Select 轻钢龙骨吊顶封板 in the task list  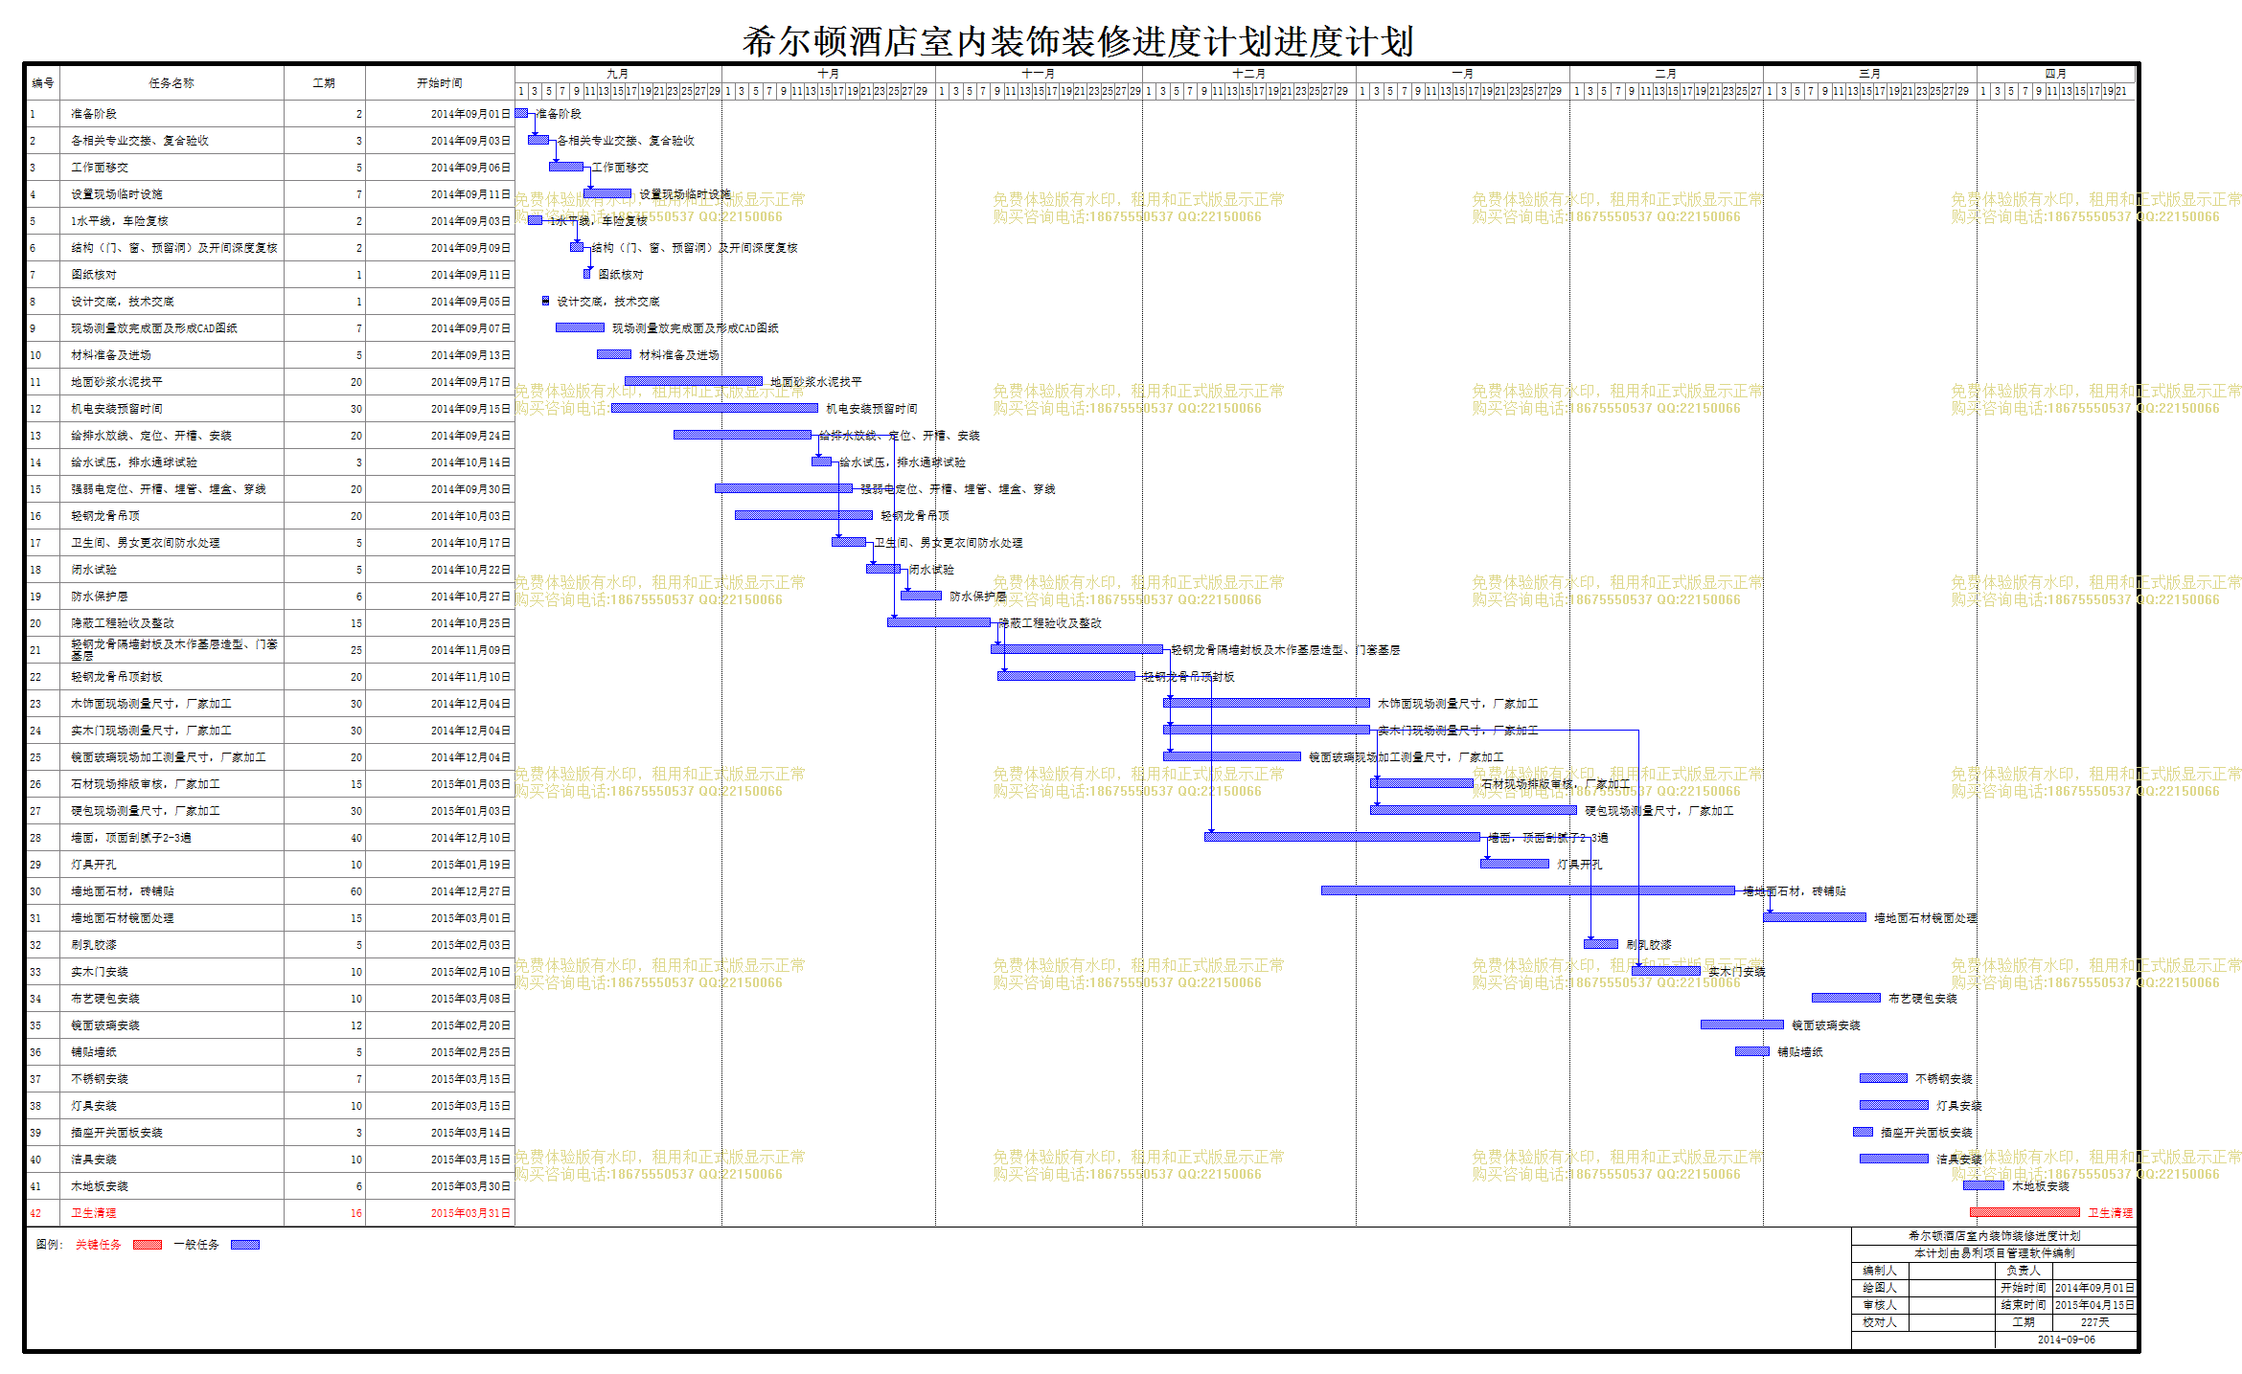[x=117, y=677]
